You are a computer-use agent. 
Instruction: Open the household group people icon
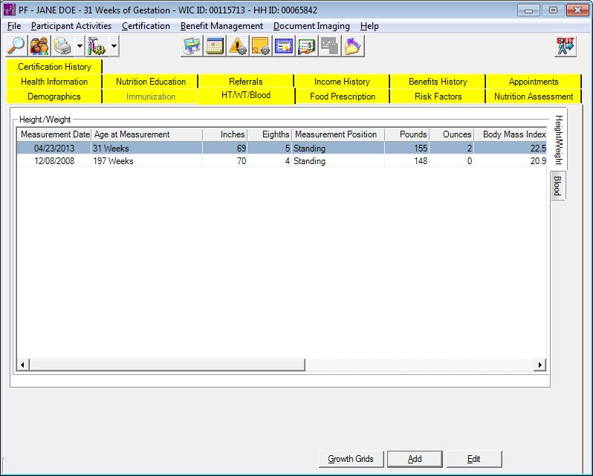39,46
